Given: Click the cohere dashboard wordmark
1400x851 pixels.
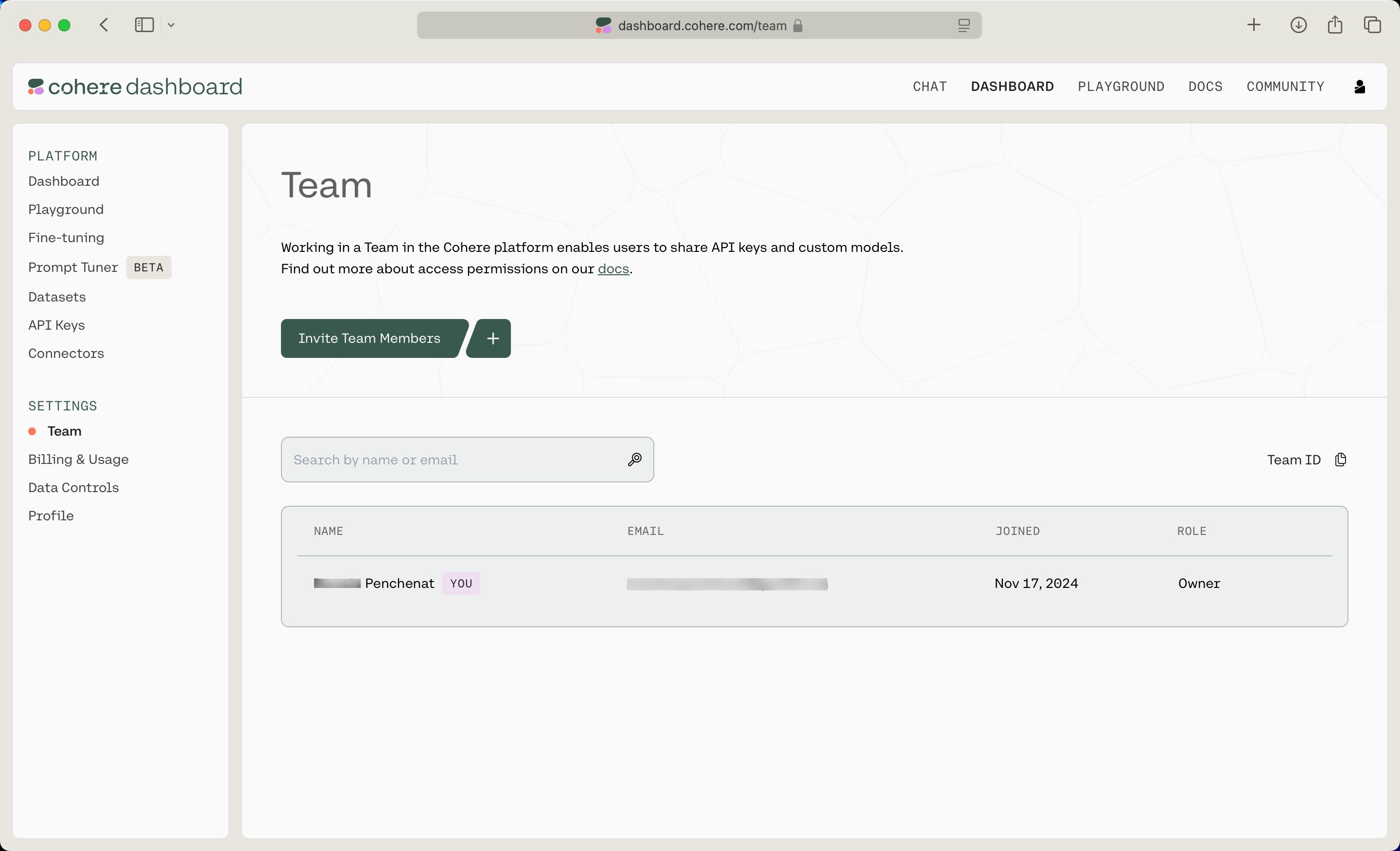Looking at the screenshot, I should (145, 87).
